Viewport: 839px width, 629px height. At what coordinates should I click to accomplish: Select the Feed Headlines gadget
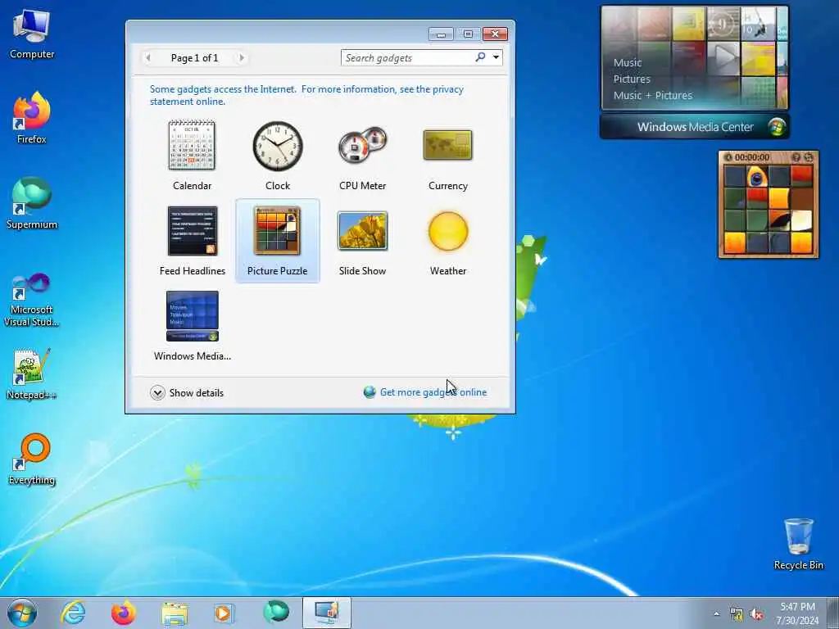(192, 241)
